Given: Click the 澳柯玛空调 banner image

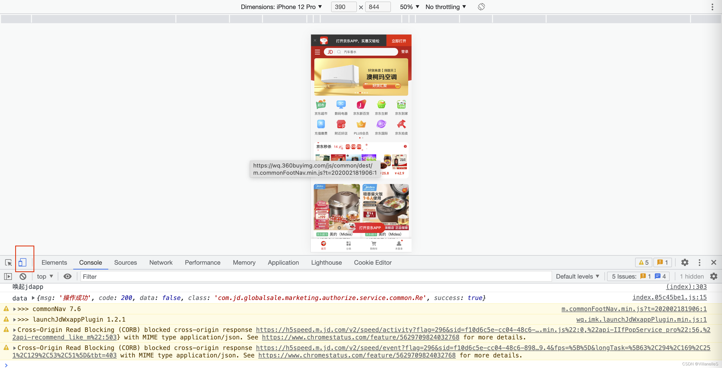Looking at the screenshot, I should [x=361, y=77].
